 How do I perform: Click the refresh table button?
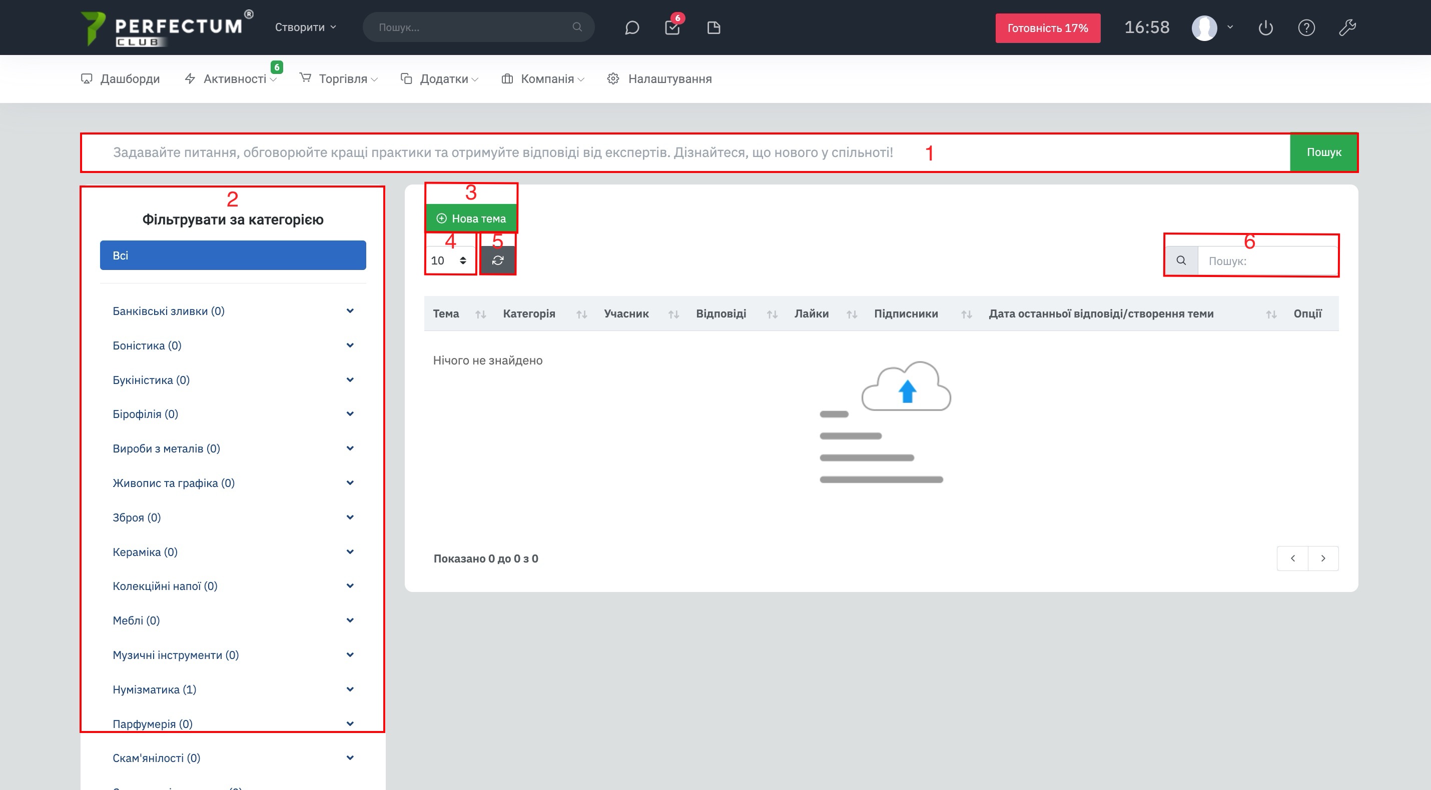[498, 260]
